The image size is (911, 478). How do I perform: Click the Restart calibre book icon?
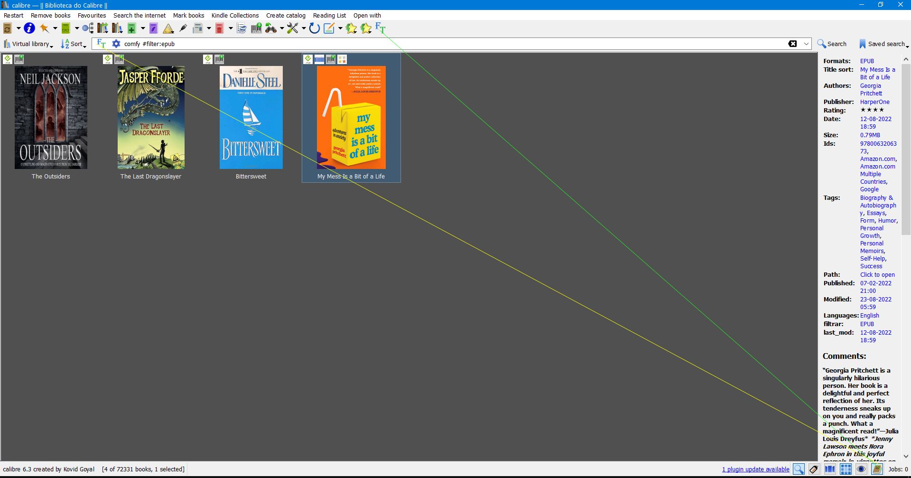coord(8,28)
